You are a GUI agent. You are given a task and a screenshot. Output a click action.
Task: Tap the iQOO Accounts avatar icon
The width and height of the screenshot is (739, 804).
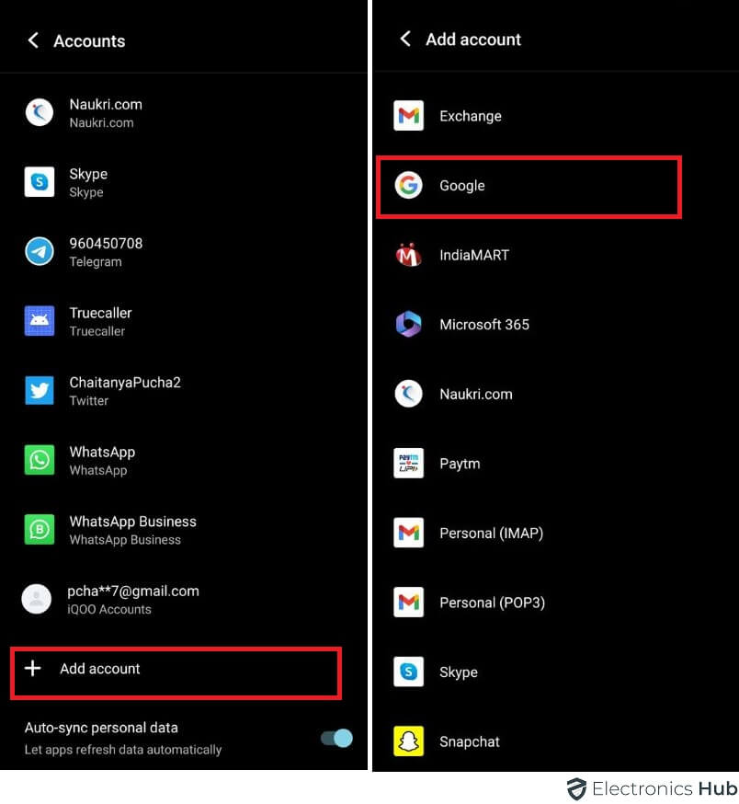tap(37, 599)
